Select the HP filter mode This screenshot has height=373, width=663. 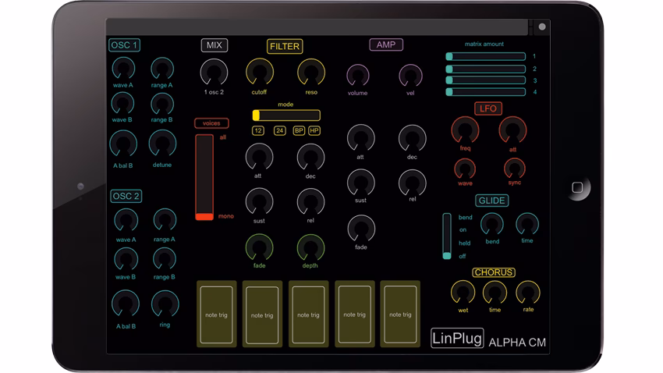pos(314,130)
